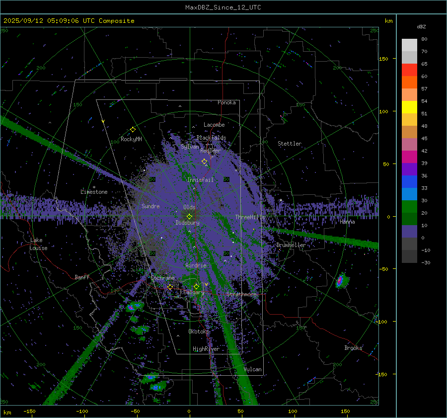This screenshot has height=418, width=447.
Task: Select the Hanna city label
Action: 347,222
